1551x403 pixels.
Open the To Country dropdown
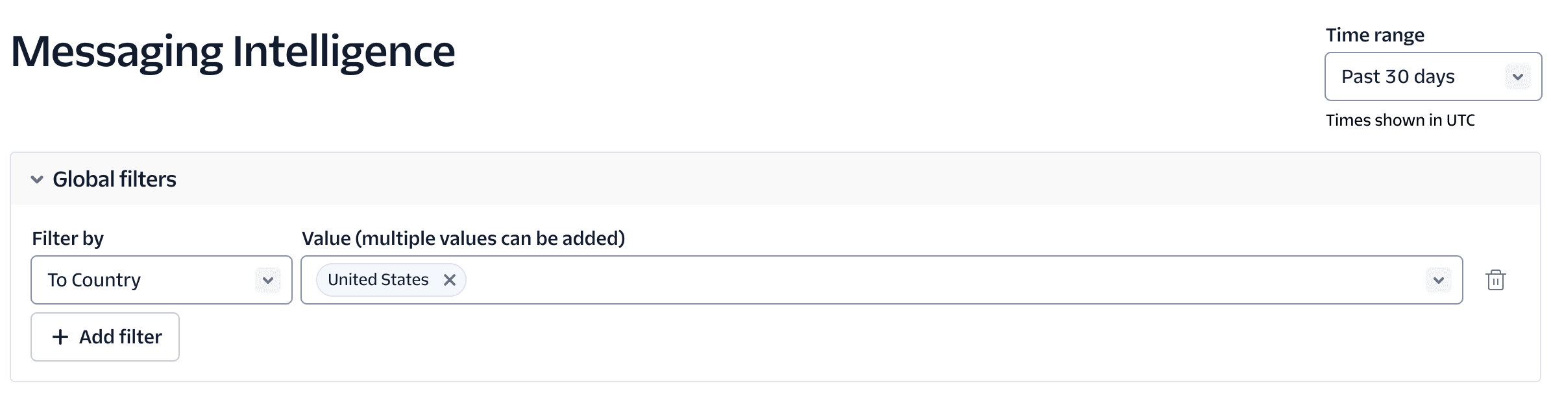pyautogui.click(x=149, y=280)
